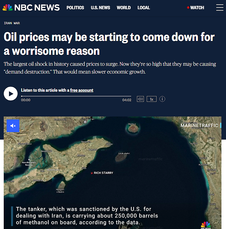
Task: Open the hamburger navigation menu
Action: (220, 7)
